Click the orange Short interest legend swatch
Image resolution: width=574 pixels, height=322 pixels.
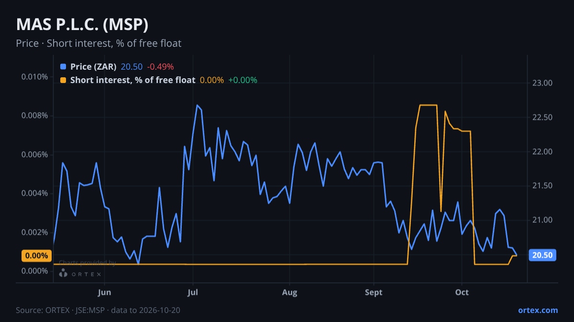coord(63,80)
